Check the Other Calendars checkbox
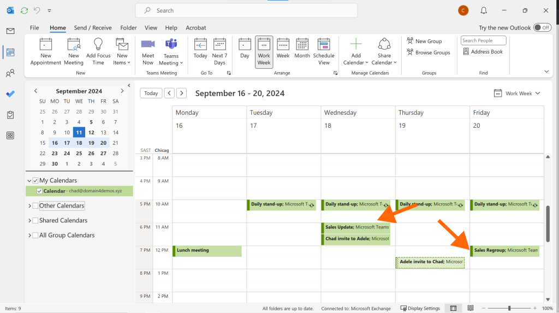559x313 pixels. pyautogui.click(x=35, y=205)
